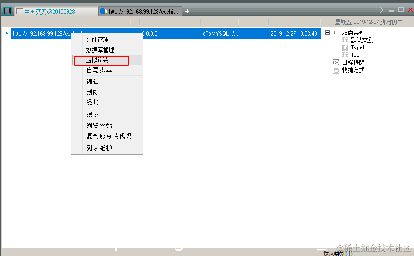Open 日程提醒 in side tree
The width and height of the screenshot is (414, 256).
(x=353, y=62)
